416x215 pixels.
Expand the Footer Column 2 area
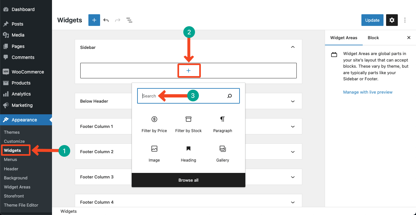(293, 152)
